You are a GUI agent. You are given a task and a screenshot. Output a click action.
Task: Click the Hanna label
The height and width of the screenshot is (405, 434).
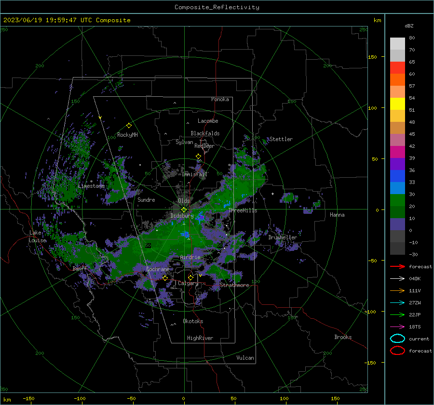(337, 215)
